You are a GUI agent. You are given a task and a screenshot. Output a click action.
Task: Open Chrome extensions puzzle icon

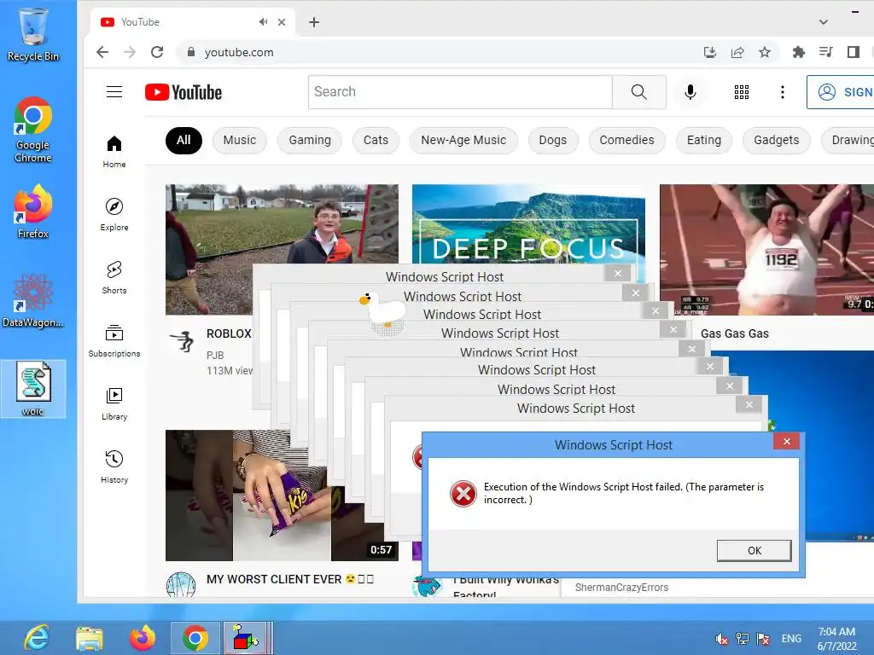(799, 52)
